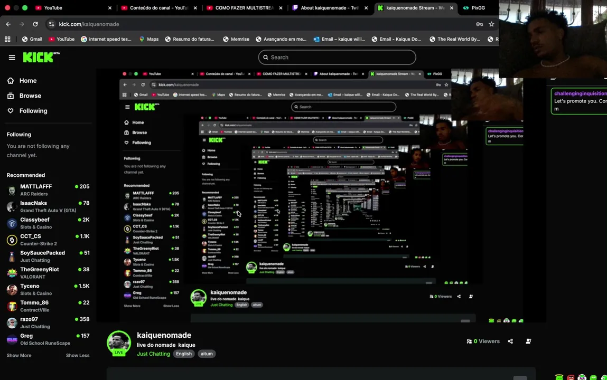Click the 0 Viewers count
Screen dimensions: 607x380
(483, 341)
